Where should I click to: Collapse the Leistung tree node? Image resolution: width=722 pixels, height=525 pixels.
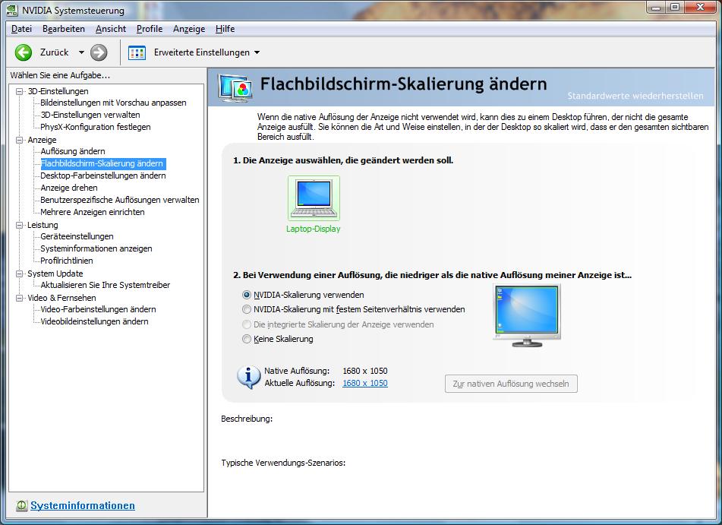pyautogui.click(x=19, y=225)
